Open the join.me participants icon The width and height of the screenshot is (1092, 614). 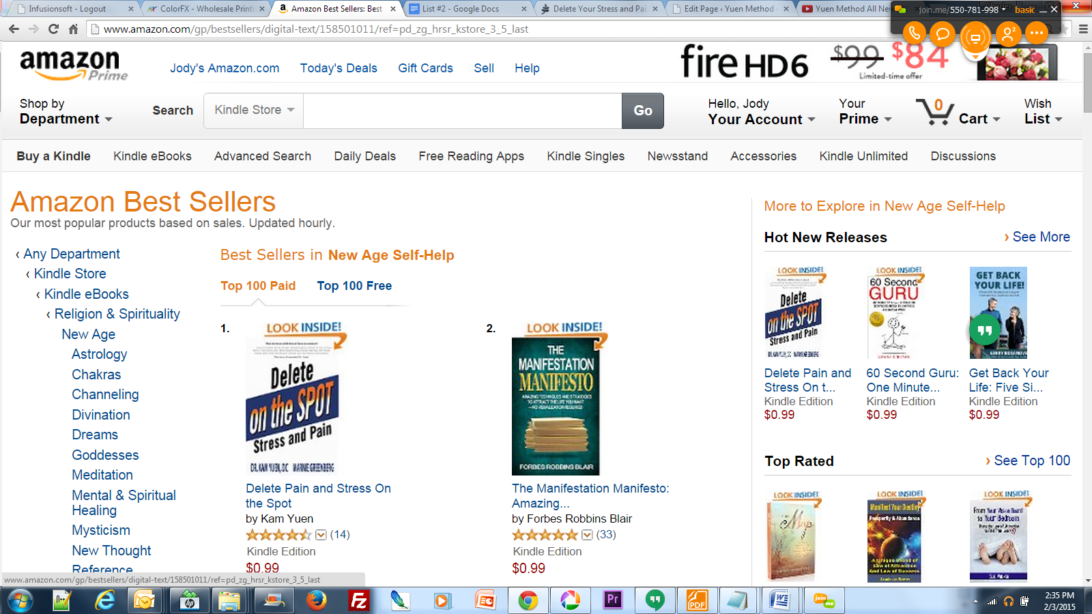(1008, 33)
